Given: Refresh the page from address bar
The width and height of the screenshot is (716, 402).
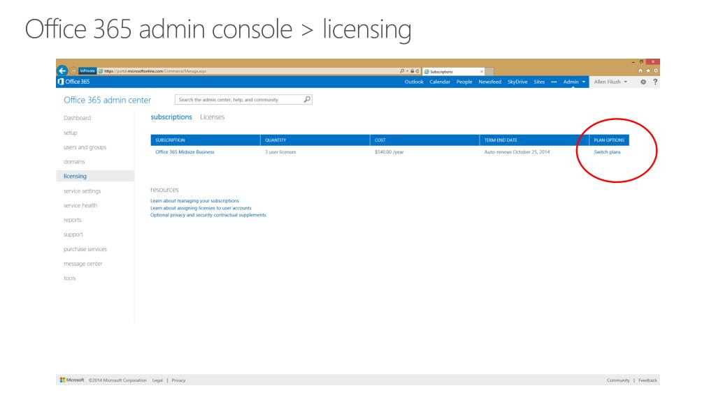Looking at the screenshot, I should pyautogui.click(x=417, y=71).
